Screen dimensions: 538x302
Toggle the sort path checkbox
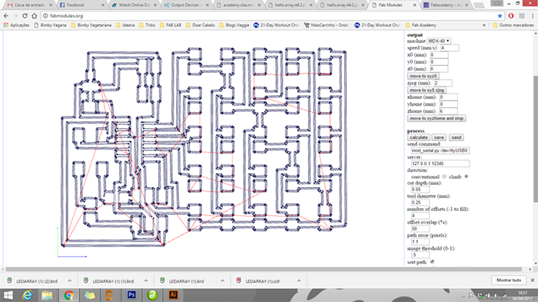pyautogui.click(x=432, y=261)
